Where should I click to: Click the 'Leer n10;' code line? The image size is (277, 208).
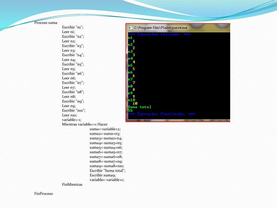pyautogui.click(x=70, y=115)
